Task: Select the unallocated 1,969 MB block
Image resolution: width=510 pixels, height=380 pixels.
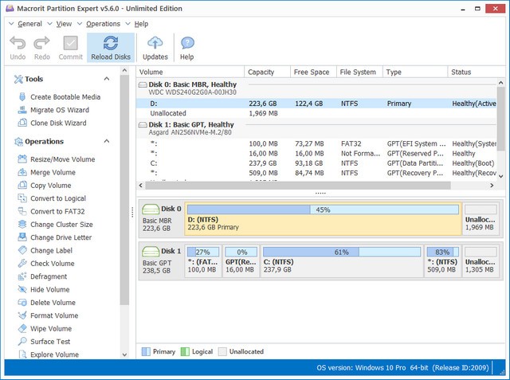Action: (481, 219)
